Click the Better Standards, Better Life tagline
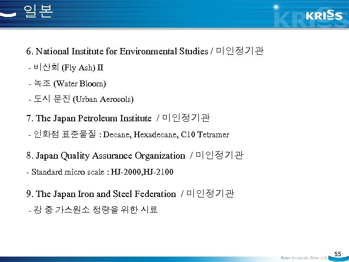This screenshot has width=349, height=262. click(x=303, y=258)
